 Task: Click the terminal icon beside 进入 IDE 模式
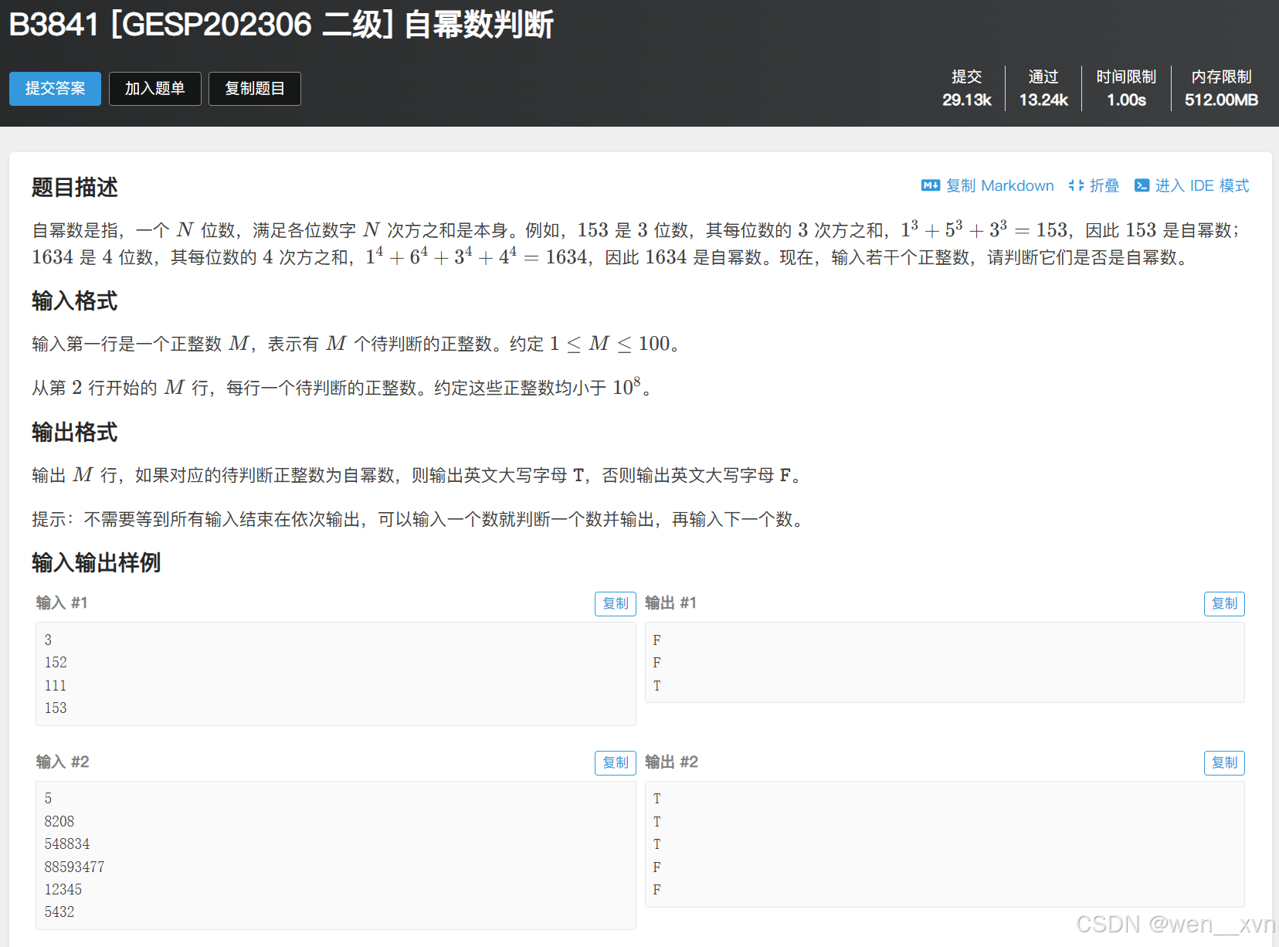click(x=1142, y=185)
